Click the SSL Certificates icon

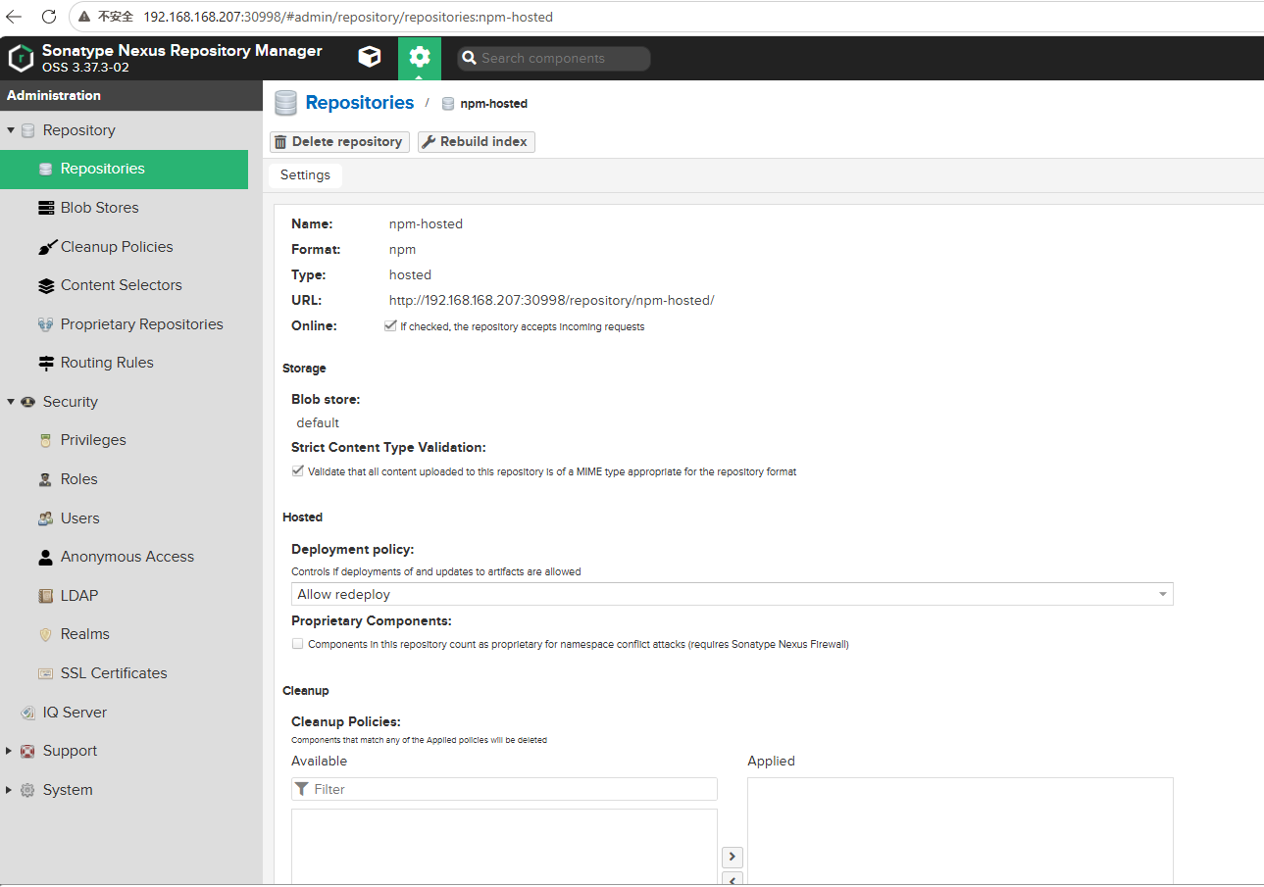(x=46, y=673)
